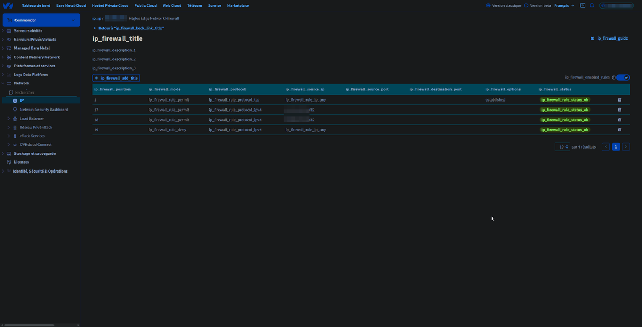Delete firewall rule at position 1
The height and width of the screenshot is (327, 642).
point(620,99)
